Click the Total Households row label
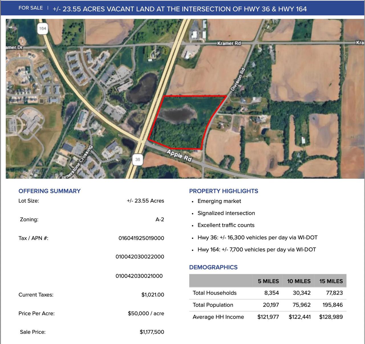The height and width of the screenshot is (344, 365). click(x=215, y=293)
